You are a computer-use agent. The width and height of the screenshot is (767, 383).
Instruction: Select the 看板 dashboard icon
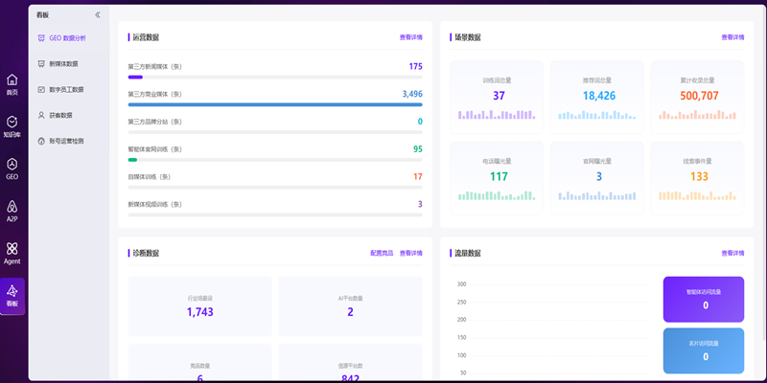click(x=12, y=296)
